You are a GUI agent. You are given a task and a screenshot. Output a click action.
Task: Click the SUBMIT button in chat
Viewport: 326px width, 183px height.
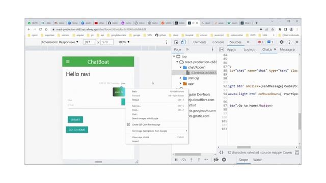click(x=75, y=120)
